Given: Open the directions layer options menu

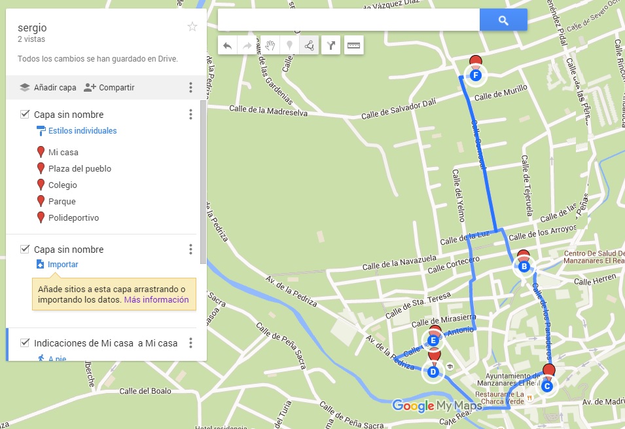Looking at the screenshot, I should point(190,343).
